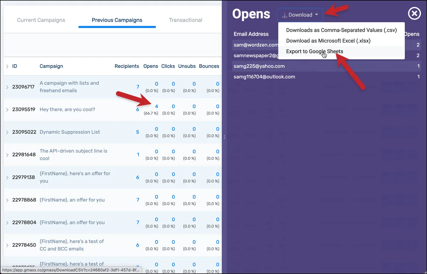Open clicks count for campaign 22981648
The image size is (427, 274).
coord(173,152)
